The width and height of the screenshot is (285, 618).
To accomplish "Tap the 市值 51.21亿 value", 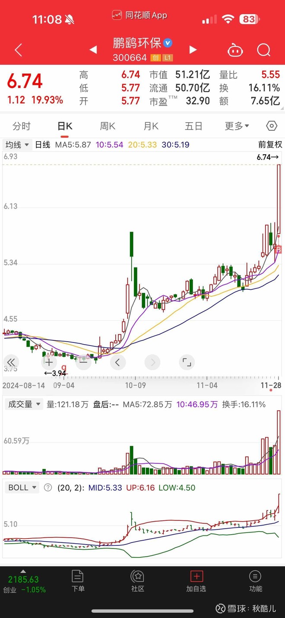I will coord(192,75).
